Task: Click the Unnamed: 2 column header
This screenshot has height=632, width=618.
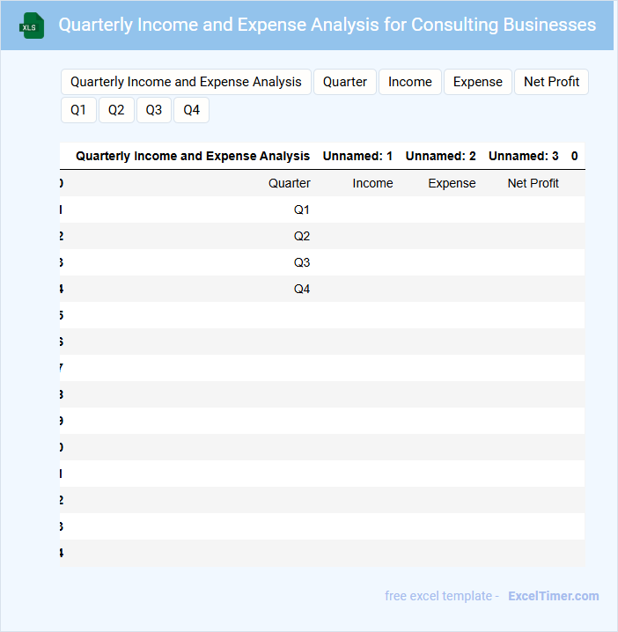Action: point(440,156)
